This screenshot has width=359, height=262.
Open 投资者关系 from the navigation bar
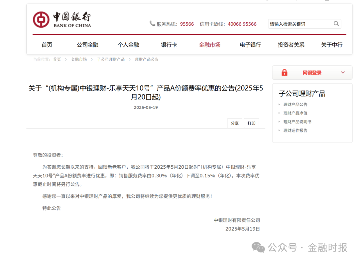291,45
